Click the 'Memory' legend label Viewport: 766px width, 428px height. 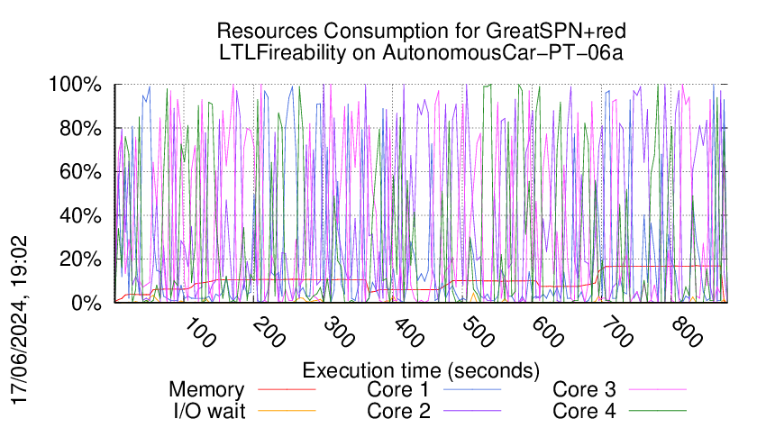[x=206, y=390]
